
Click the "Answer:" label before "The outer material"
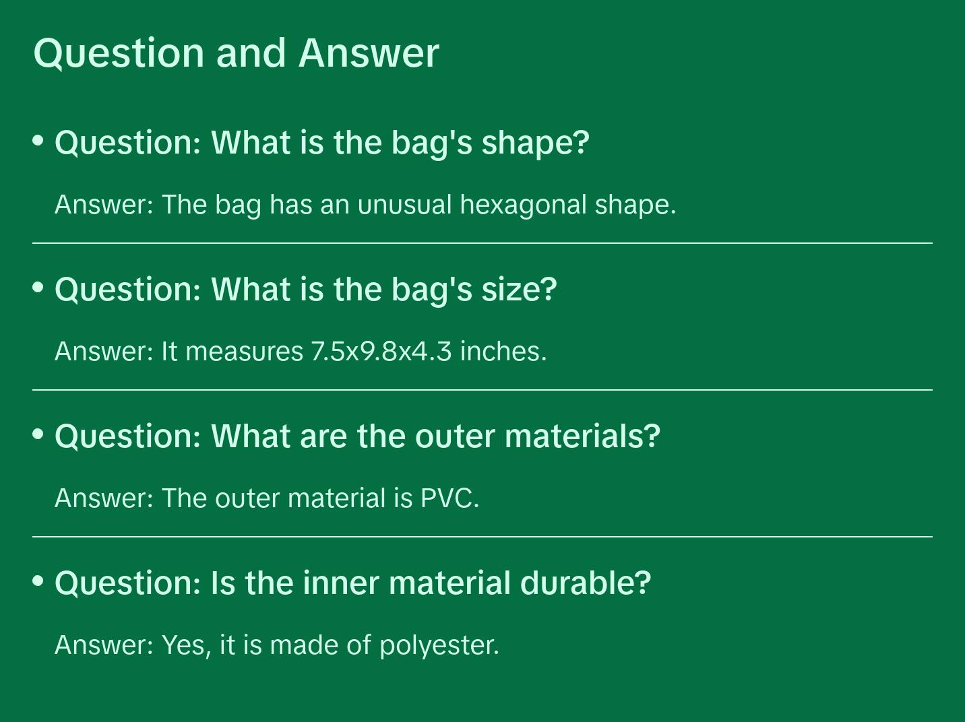104,498
